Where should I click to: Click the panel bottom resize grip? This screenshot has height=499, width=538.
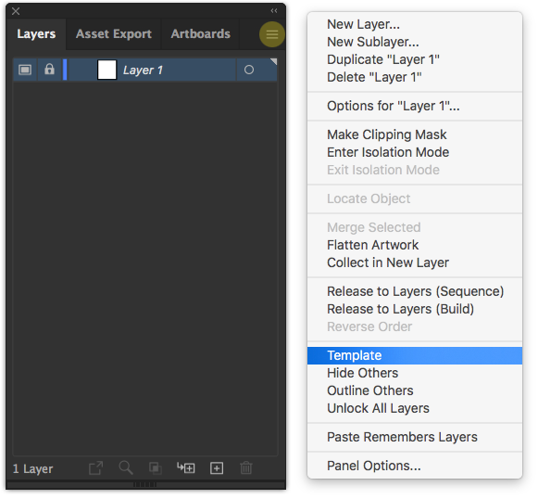144,484
